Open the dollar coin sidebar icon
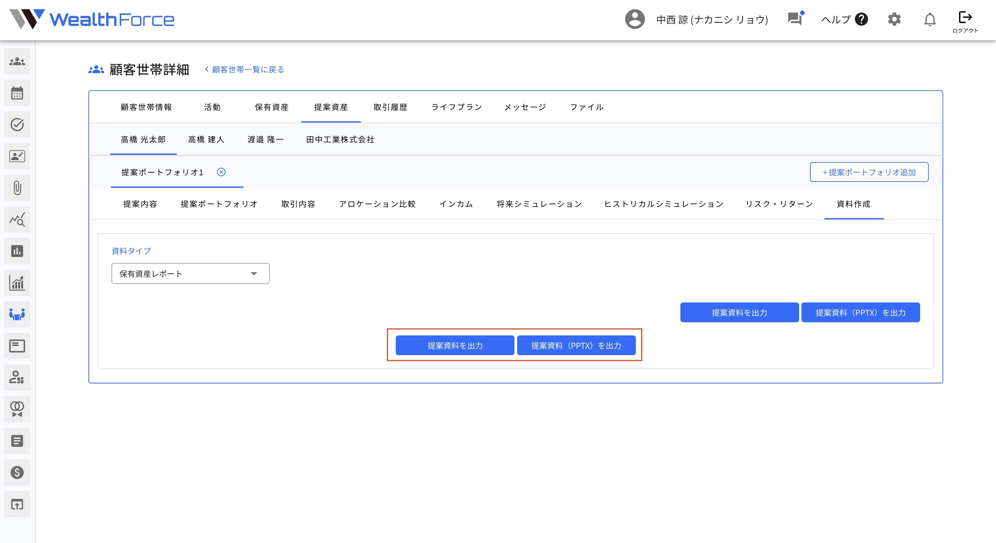This screenshot has height=543, width=996. pos(17,473)
